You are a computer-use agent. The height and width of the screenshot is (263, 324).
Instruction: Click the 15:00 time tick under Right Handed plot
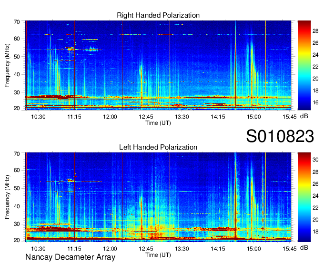254,117
